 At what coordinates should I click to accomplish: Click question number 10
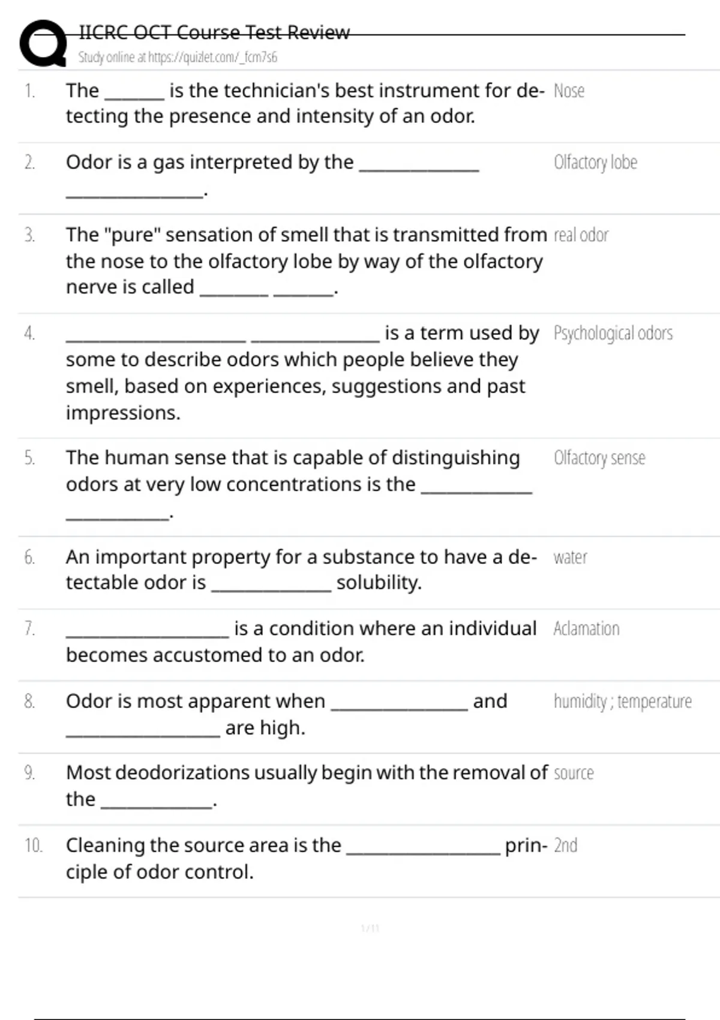pyautogui.click(x=33, y=846)
